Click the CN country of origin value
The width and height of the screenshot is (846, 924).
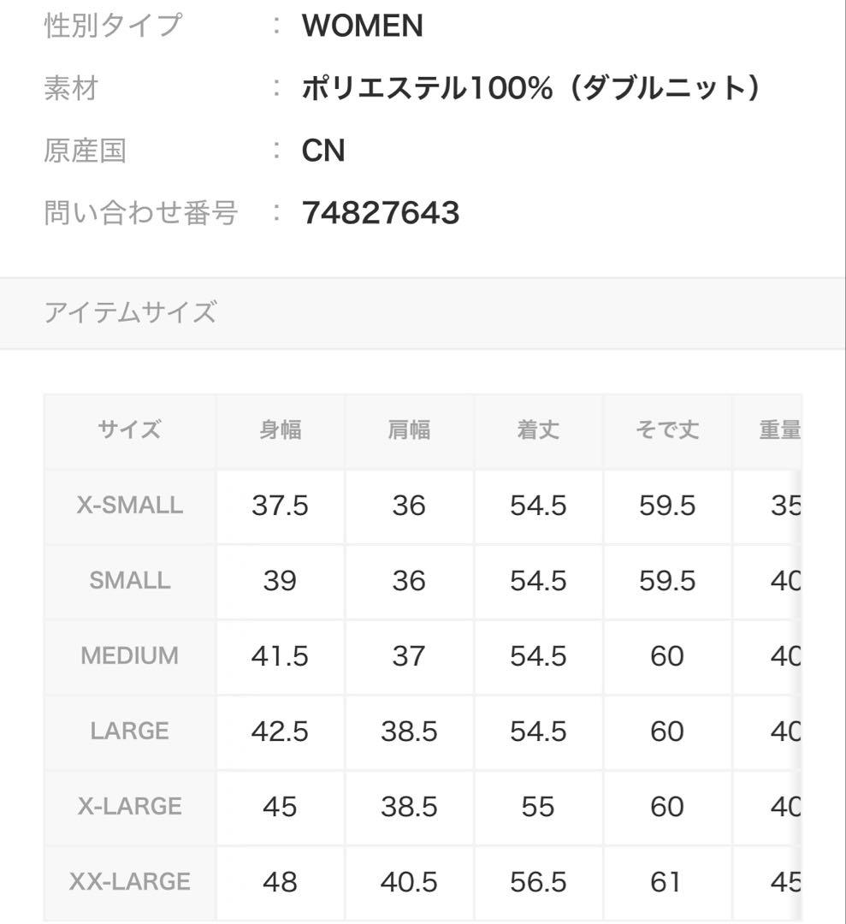[x=323, y=151]
